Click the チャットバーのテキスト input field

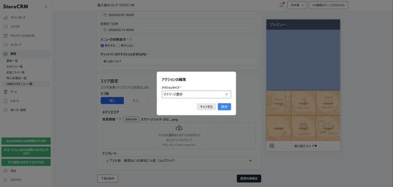click(x=179, y=61)
